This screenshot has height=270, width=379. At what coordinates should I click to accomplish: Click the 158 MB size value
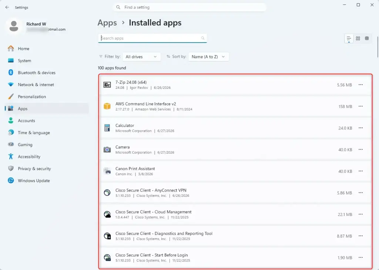pyautogui.click(x=345, y=107)
